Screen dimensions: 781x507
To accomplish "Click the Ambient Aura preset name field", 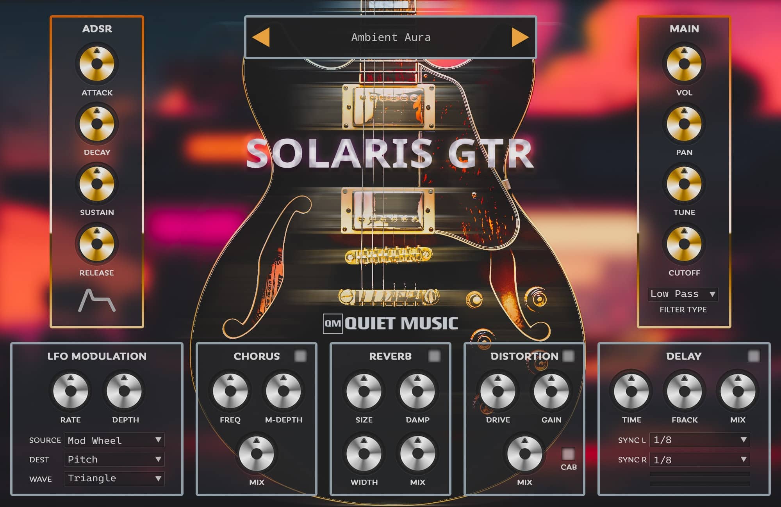I will click(390, 37).
